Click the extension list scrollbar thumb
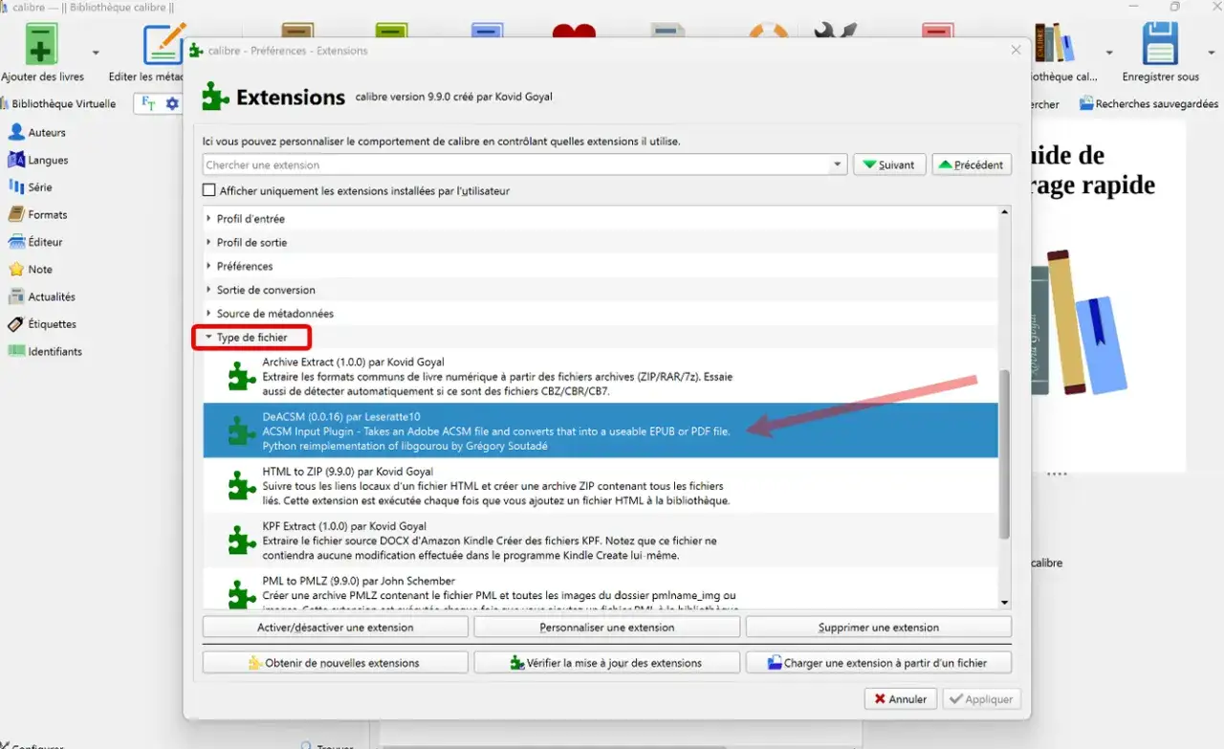Viewport: 1224px width, 749px height. [1004, 453]
